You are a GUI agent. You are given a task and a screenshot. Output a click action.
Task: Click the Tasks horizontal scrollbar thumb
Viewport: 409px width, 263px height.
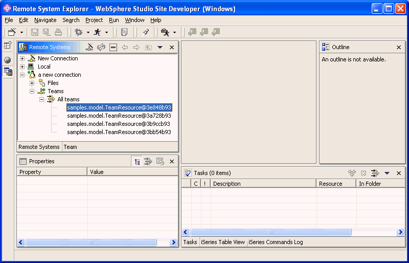point(270,232)
